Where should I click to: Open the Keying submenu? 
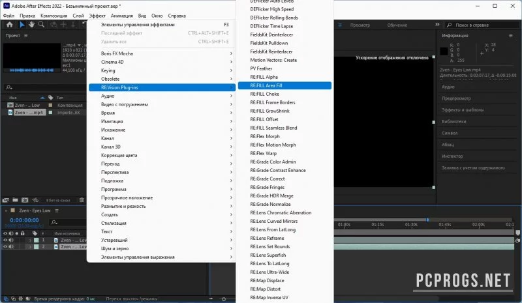[162, 70]
